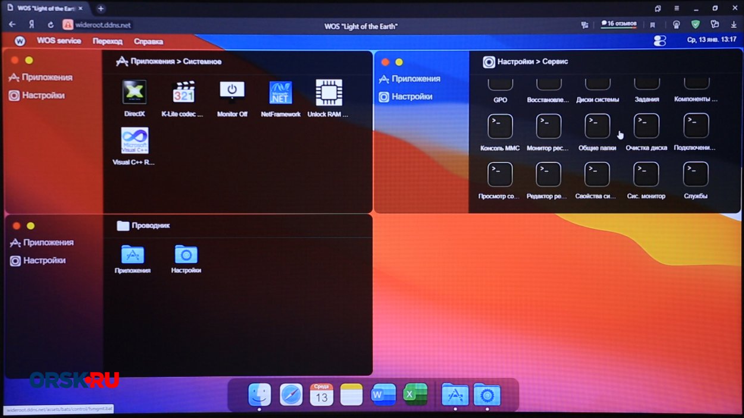Open NetFramework installer icon
Screen dimensions: 744x418
(x=280, y=93)
